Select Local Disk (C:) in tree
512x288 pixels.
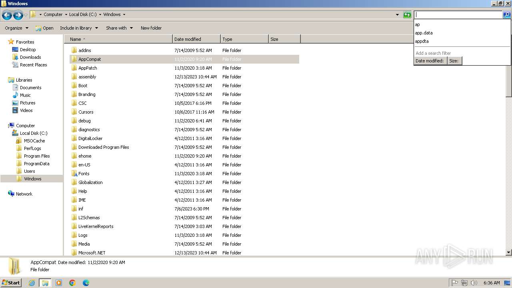34,133
